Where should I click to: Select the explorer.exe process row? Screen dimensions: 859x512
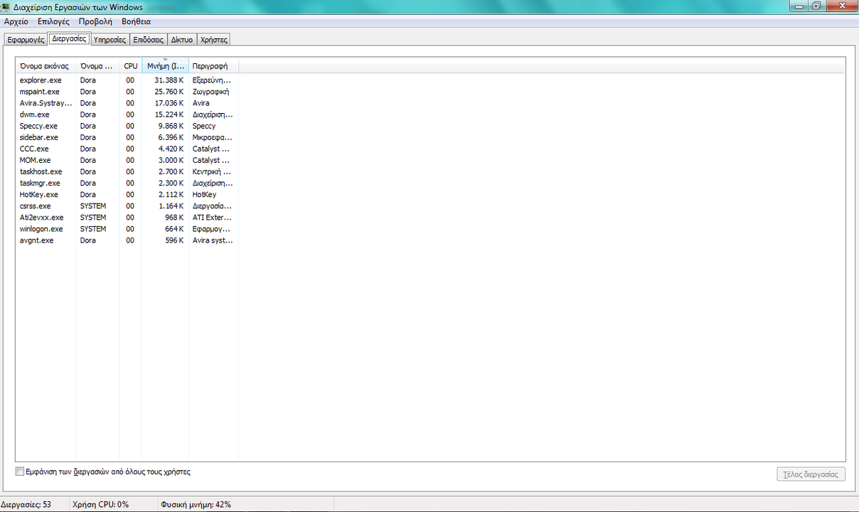coord(128,80)
